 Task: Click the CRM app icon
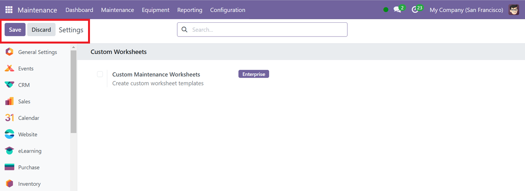9,85
